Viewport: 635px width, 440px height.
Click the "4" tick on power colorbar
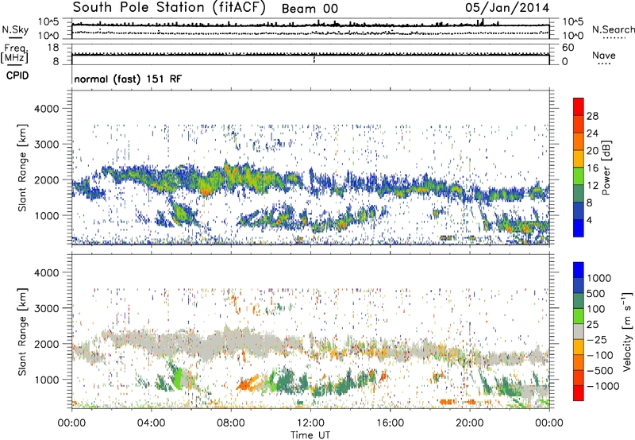pos(589,220)
